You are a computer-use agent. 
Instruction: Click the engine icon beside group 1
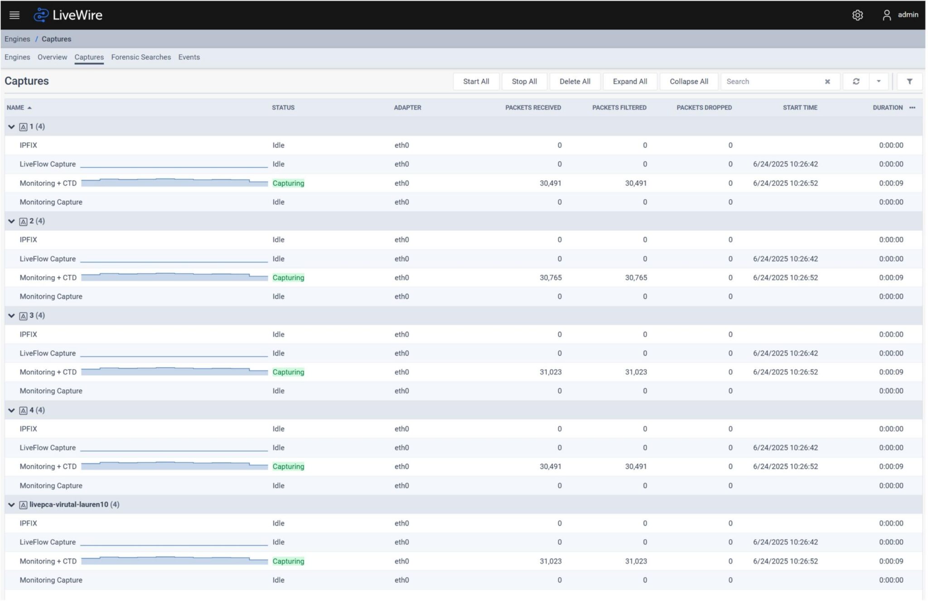(23, 127)
